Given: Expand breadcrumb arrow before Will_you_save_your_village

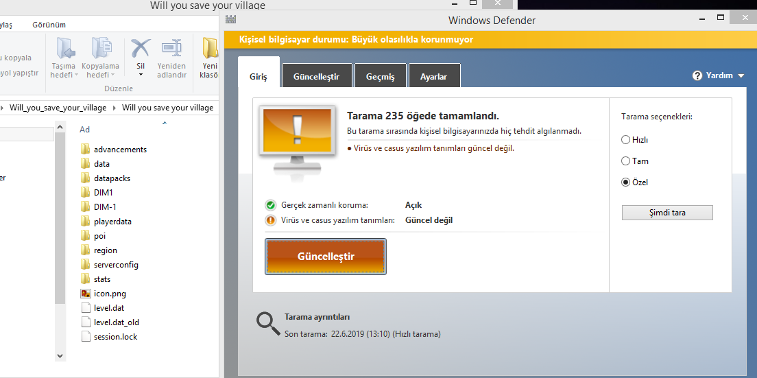Looking at the screenshot, I should coord(4,108).
